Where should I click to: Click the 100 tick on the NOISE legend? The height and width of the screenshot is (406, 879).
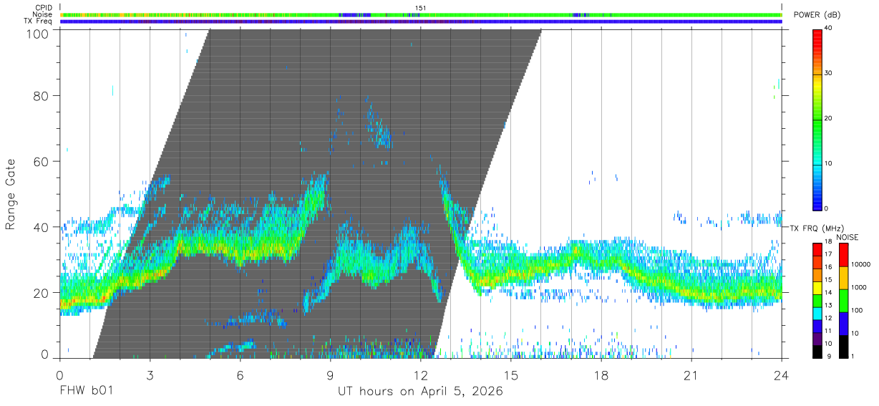tap(856, 311)
